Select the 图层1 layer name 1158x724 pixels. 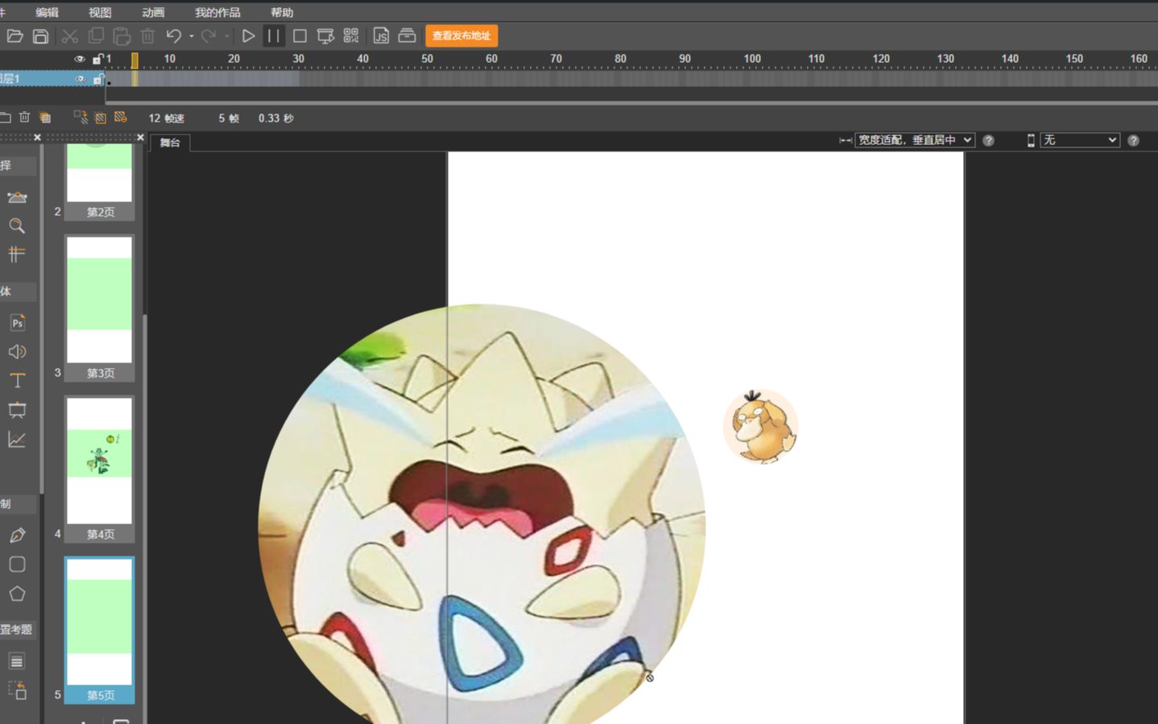(x=10, y=78)
